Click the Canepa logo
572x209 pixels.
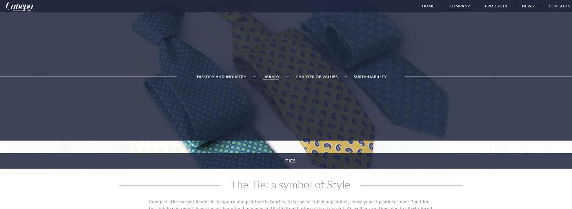(x=20, y=6)
